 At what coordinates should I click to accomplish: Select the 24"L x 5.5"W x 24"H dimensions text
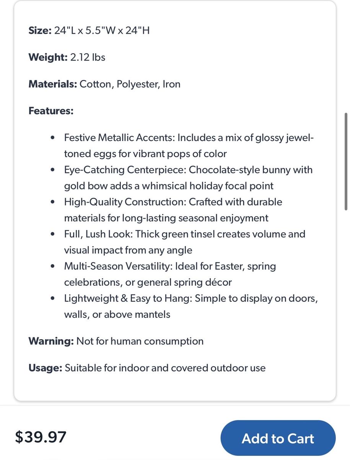(x=102, y=30)
